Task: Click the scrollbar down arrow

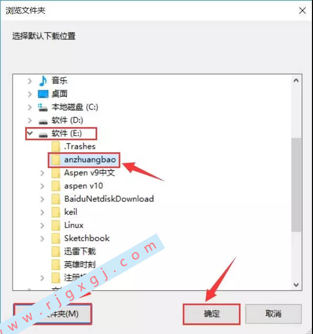Action: 296,285
